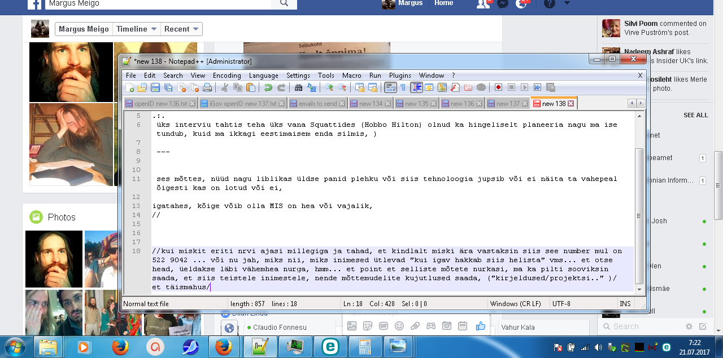
Task: Close the new 135 tab
Action: click(x=433, y=104)
